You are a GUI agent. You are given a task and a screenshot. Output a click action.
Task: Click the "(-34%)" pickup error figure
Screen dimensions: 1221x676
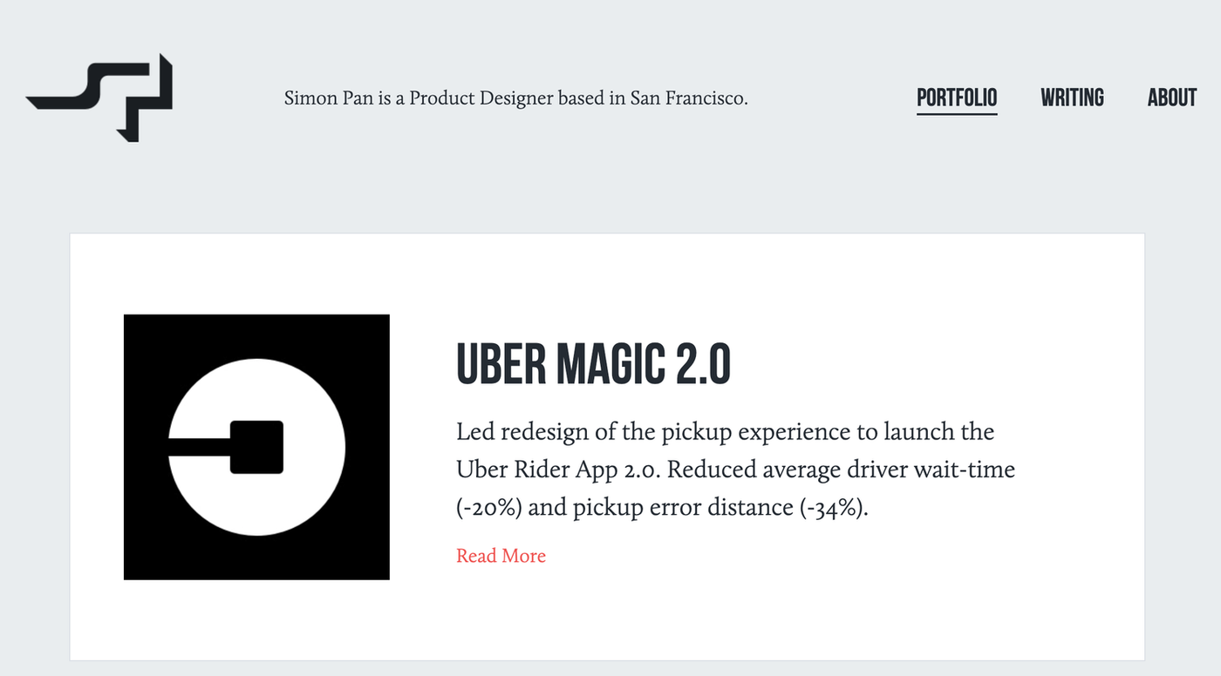[x=833, y=508]
